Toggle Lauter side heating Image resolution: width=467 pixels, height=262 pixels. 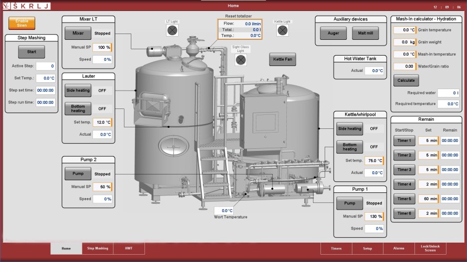tap(78, 90)
